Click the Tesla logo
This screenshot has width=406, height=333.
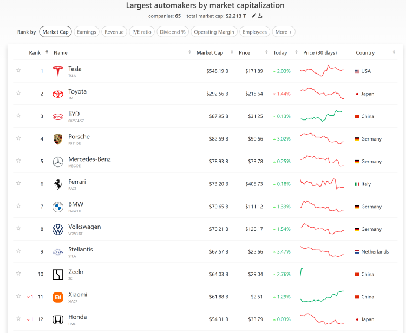58,71
